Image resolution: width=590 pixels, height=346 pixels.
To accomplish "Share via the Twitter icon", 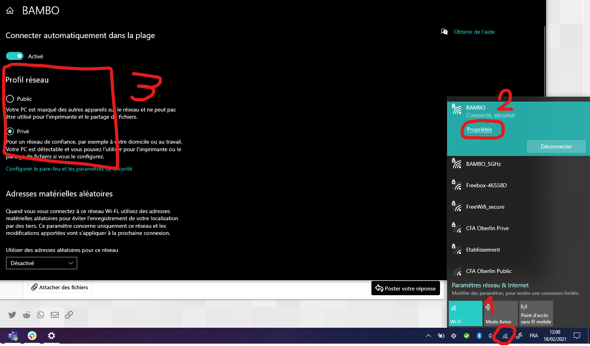I will [x=12, y=315].
